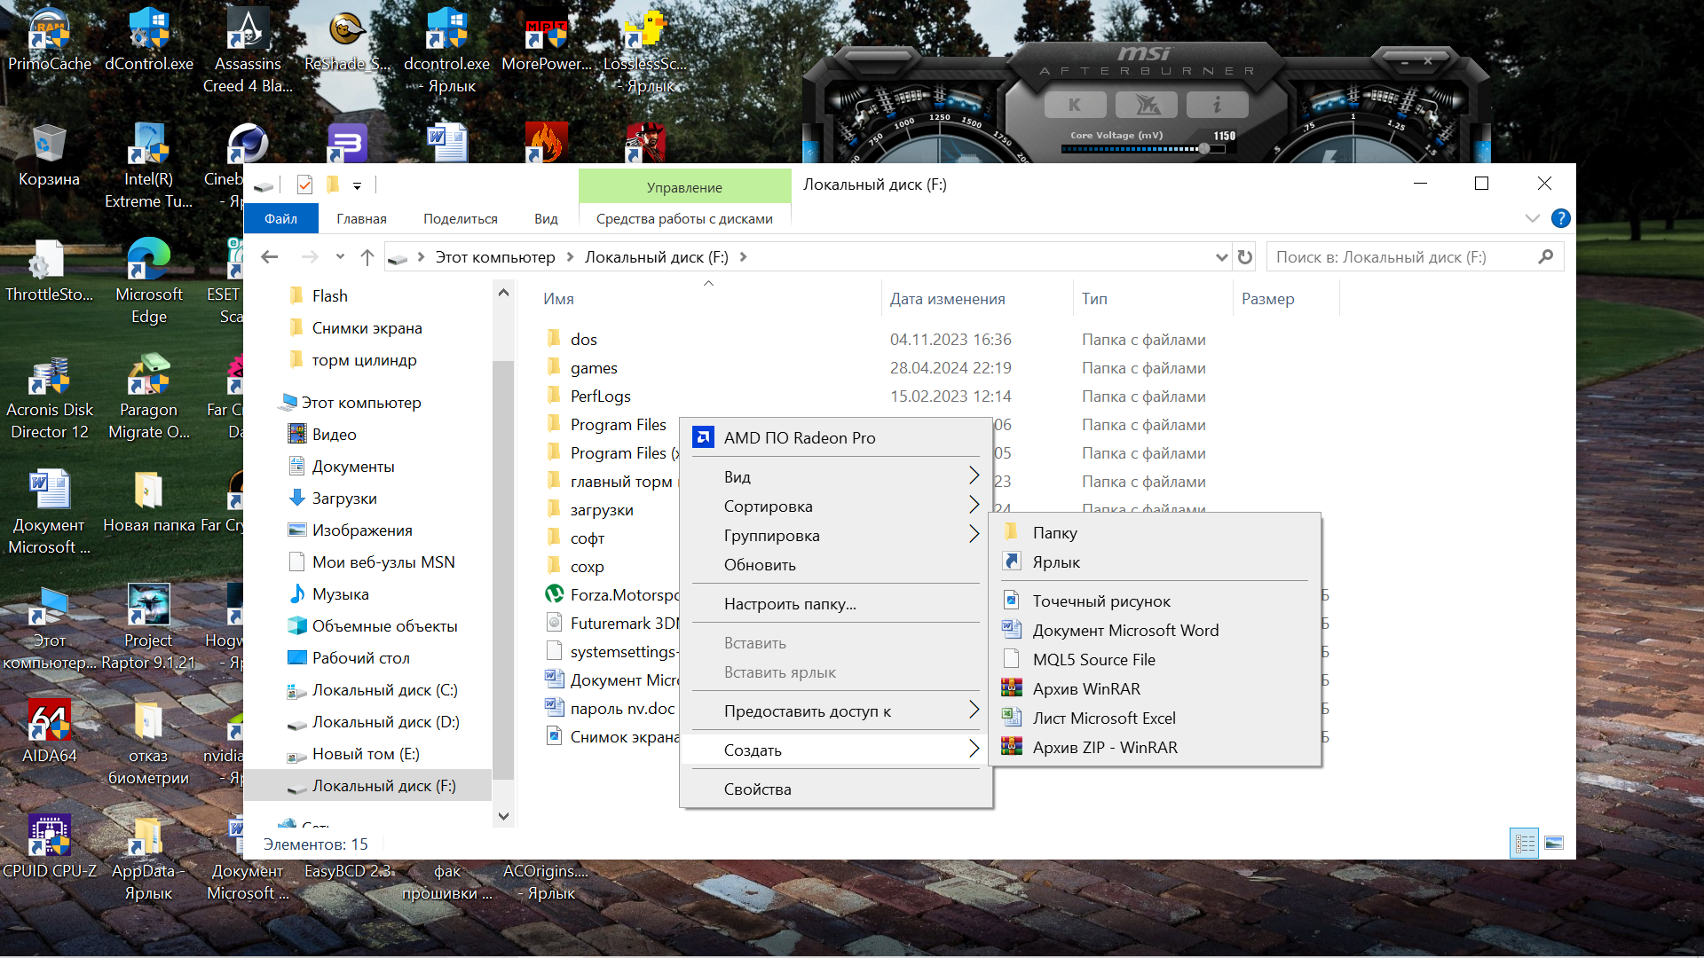This screenshot has height=958, width=1704.
Task: Choose 'Архив WinRAR' from Create submenu
Action: point(1086,689)
